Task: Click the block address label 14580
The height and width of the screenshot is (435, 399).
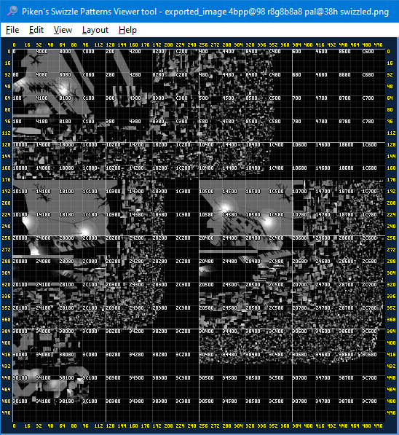Action: (229, 215)
